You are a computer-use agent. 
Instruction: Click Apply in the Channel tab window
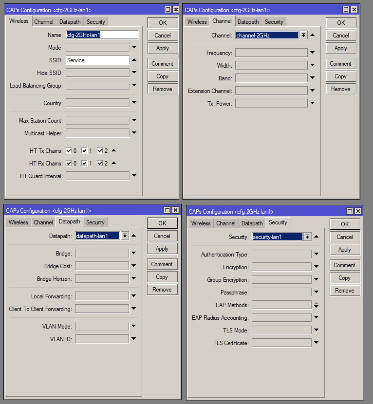[341, 48]
